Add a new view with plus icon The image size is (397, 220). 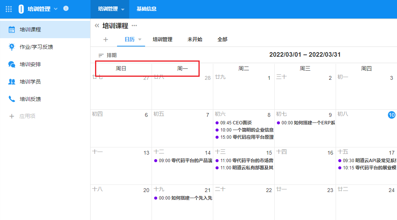coord(106,39)
